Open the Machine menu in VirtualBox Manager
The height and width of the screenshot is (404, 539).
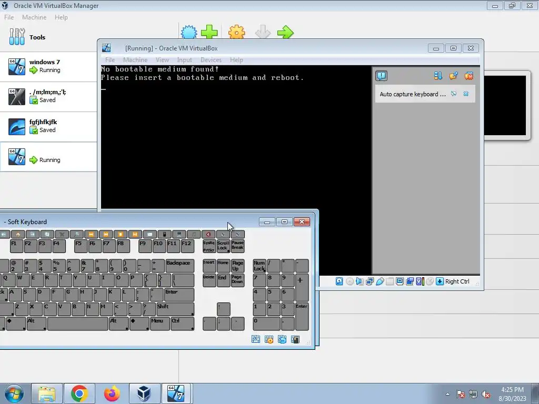(34, 17)
